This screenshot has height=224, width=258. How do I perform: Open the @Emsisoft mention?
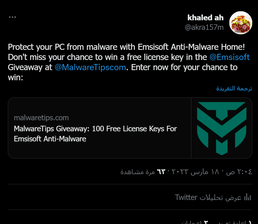pos(229,57)
